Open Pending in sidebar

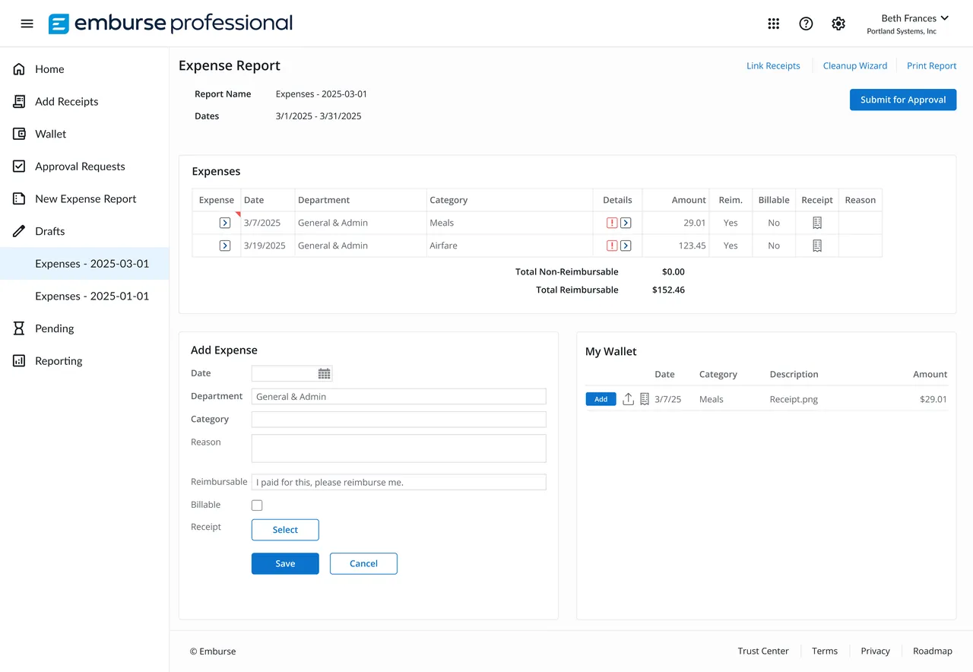55,328
